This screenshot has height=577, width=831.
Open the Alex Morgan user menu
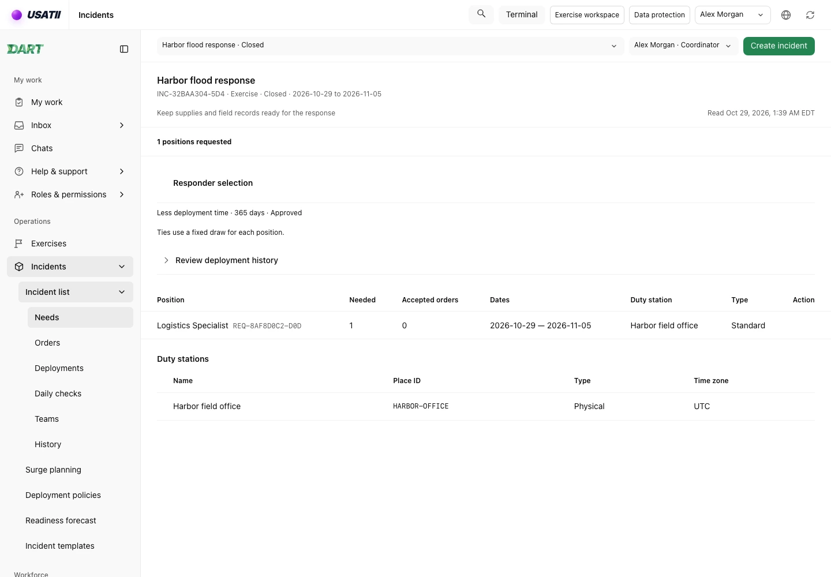(x=733, y=15)
